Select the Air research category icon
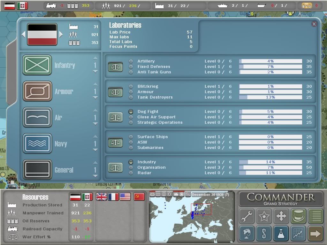 coord(37,117)
